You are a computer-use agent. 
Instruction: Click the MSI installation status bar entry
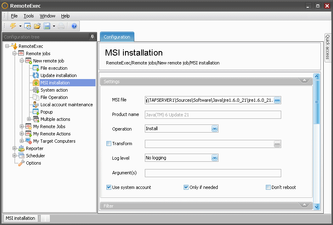click(20, 218)
